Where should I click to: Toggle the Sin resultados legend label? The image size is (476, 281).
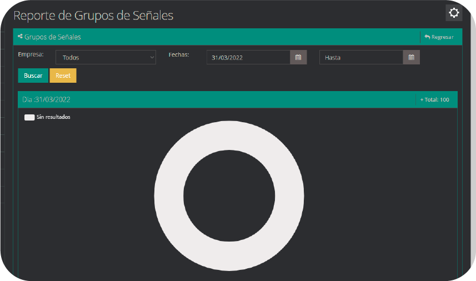point(53,118)
